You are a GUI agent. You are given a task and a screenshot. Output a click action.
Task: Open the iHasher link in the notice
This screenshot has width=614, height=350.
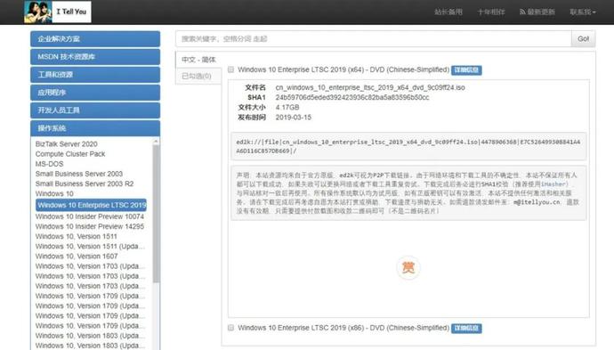553,183
